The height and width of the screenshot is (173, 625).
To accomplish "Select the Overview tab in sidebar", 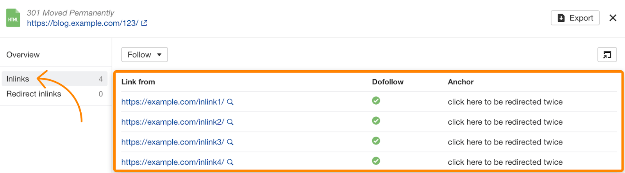I will point(23,55).
